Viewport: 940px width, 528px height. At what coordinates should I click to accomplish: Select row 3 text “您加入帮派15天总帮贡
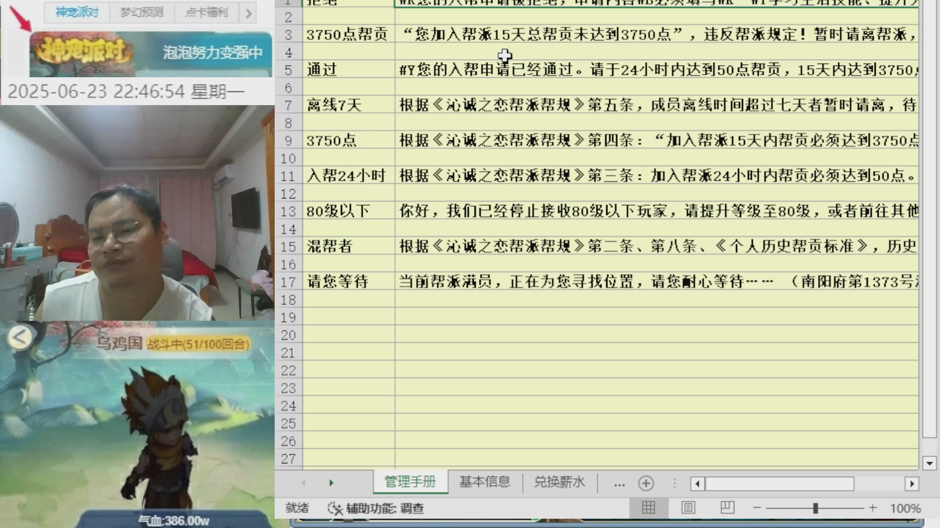[657, 34]
